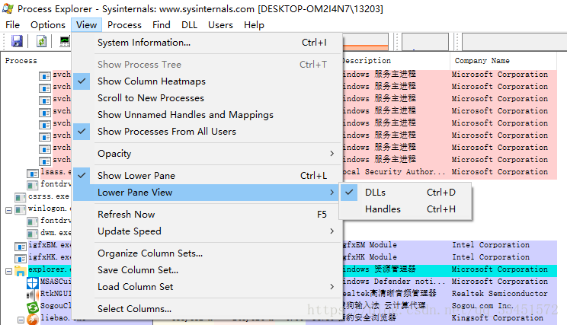Close the open View menu
Image resolution: width=567 pixels, height=325 pixels.
coord(86,25)
